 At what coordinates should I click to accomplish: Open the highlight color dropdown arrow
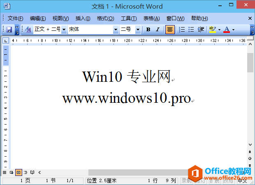coord(219,30)
